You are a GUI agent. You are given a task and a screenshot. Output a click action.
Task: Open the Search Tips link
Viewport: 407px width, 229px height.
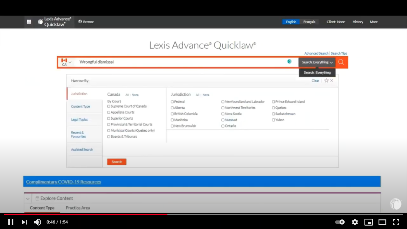click(x=339, y=53)
